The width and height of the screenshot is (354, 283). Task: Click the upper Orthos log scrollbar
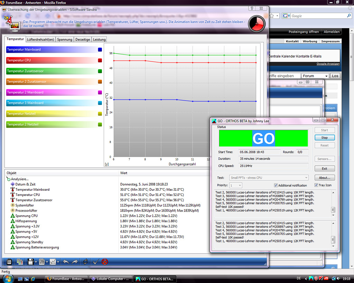(333, 204)
